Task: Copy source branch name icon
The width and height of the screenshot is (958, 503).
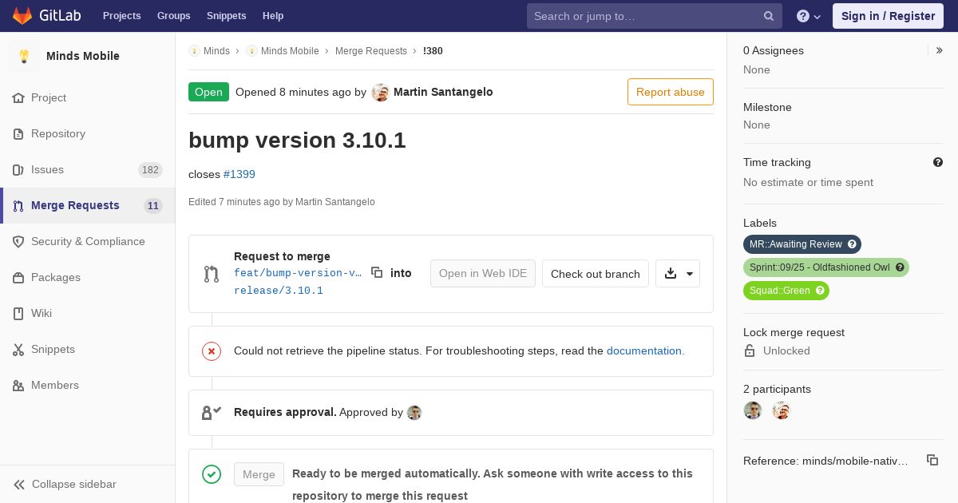Action: click(377, 272)
